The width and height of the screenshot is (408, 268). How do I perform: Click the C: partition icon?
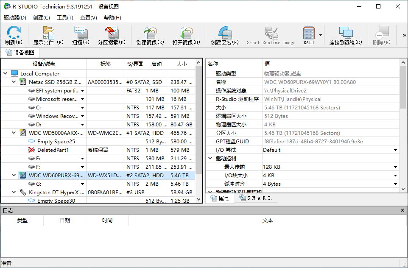(x=31, y=107)
